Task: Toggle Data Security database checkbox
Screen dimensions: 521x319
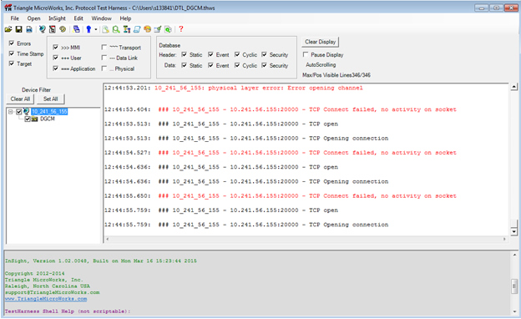Action: (x=264, y=65)
